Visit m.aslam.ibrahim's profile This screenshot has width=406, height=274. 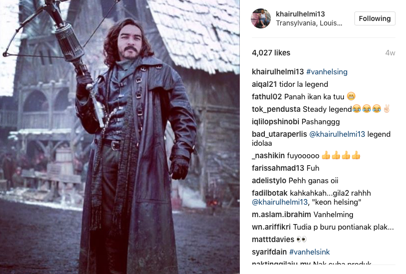[x=281, y=215]
